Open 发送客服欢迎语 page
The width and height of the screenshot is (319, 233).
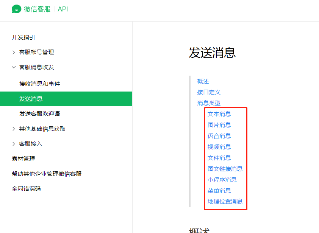40,114
